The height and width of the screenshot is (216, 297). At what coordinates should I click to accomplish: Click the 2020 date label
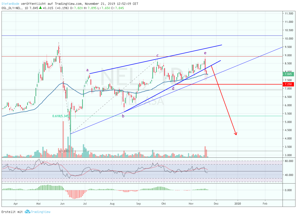[x=238, y=204]
